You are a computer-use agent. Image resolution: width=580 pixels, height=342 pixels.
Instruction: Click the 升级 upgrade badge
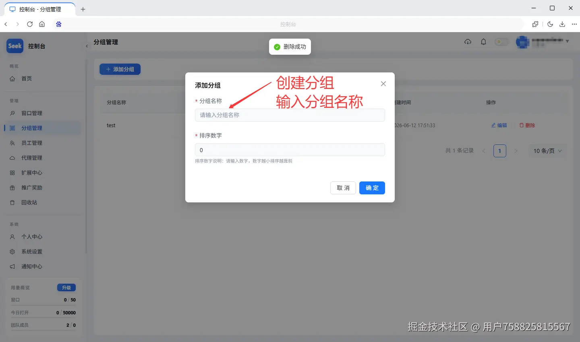(x=66, y=287)
